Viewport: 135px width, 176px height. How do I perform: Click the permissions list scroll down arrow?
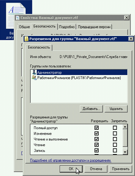125,152
